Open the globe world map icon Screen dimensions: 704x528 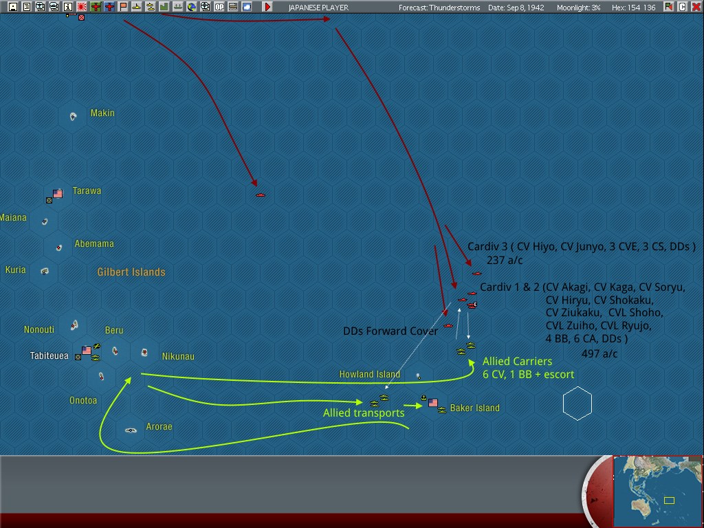pyautogui.click(x=192, y=7)
